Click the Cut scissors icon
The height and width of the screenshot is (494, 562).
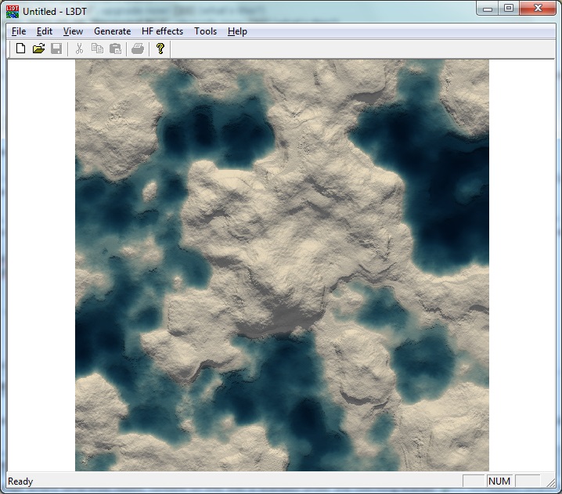point(79,49)
